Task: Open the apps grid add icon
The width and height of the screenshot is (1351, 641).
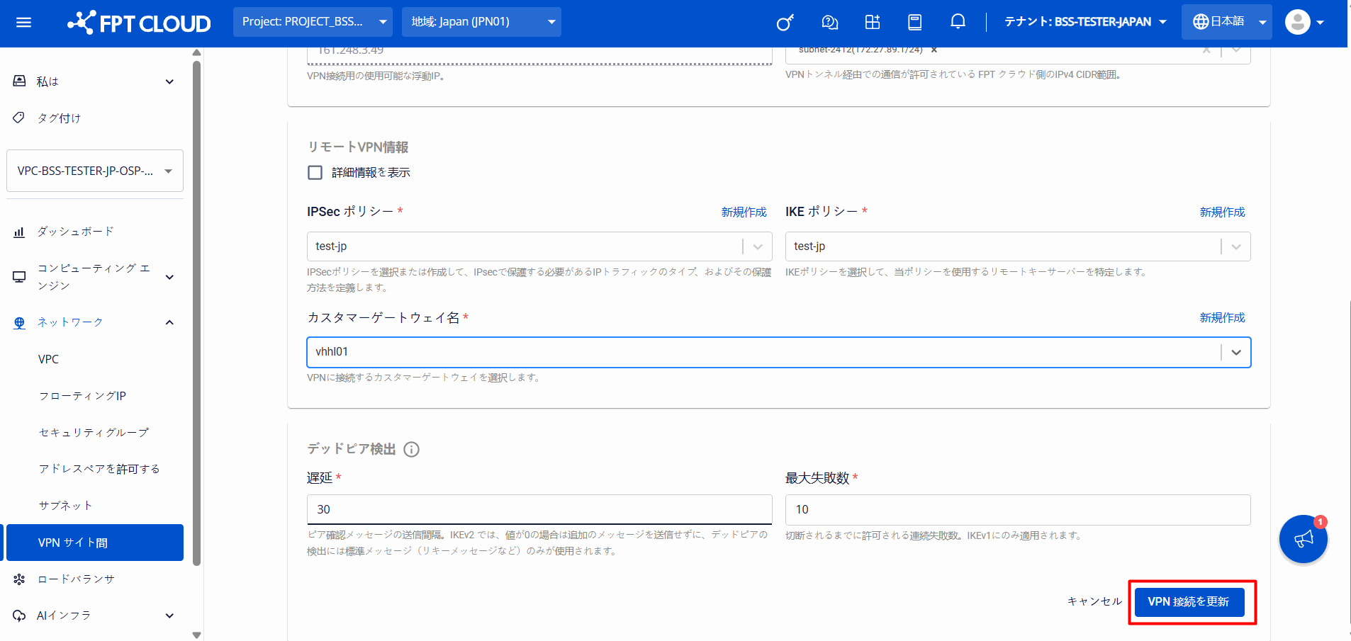Action: pos(873,23)
